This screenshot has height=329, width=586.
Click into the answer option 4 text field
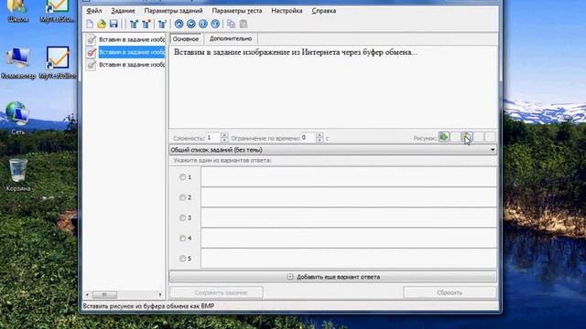pyautogui.click(x=349, y=238)
